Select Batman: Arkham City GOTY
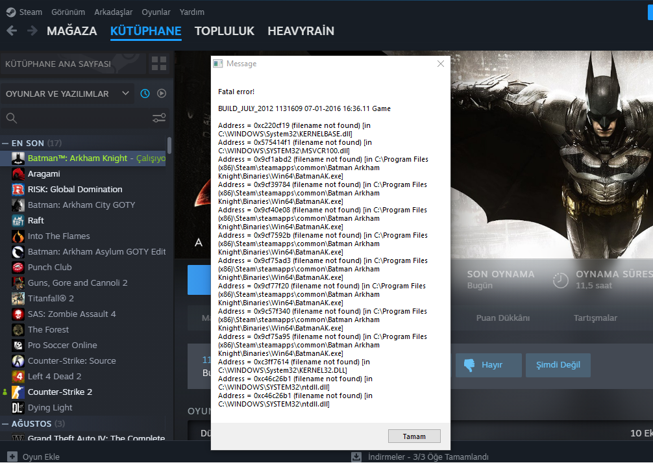The width and height of the screenshot is (653, 465). [x=83, y=205]
